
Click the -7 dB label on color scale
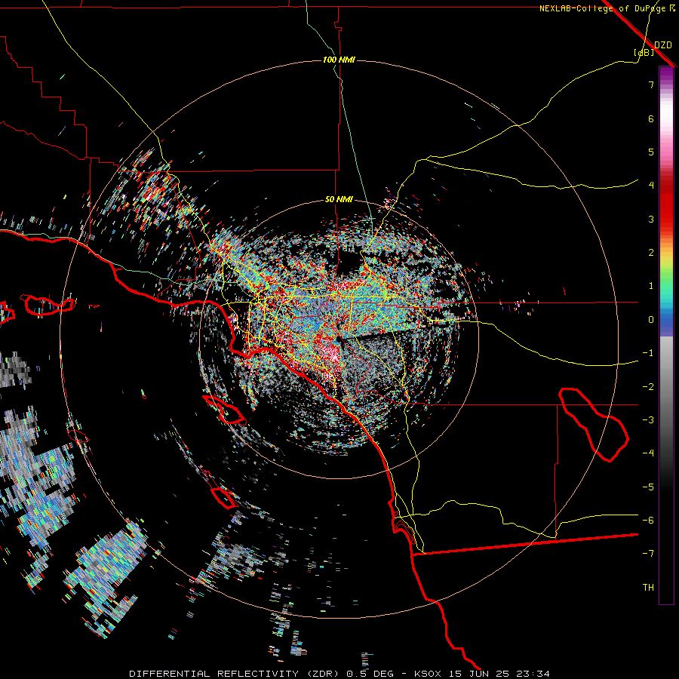click(x=648, y=554)
